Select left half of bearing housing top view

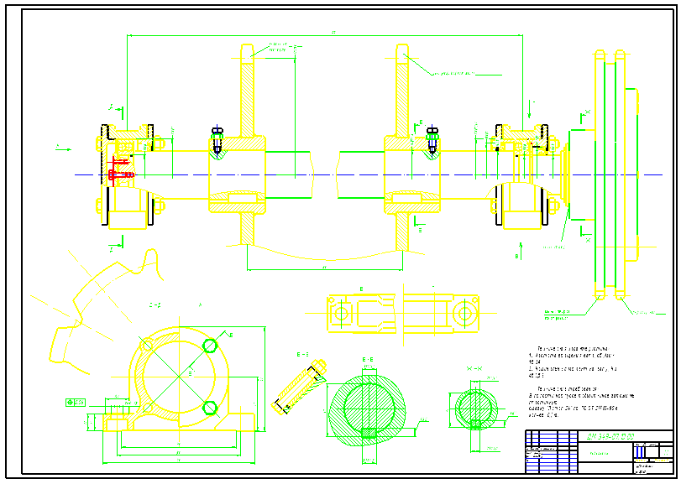point(361,313)
